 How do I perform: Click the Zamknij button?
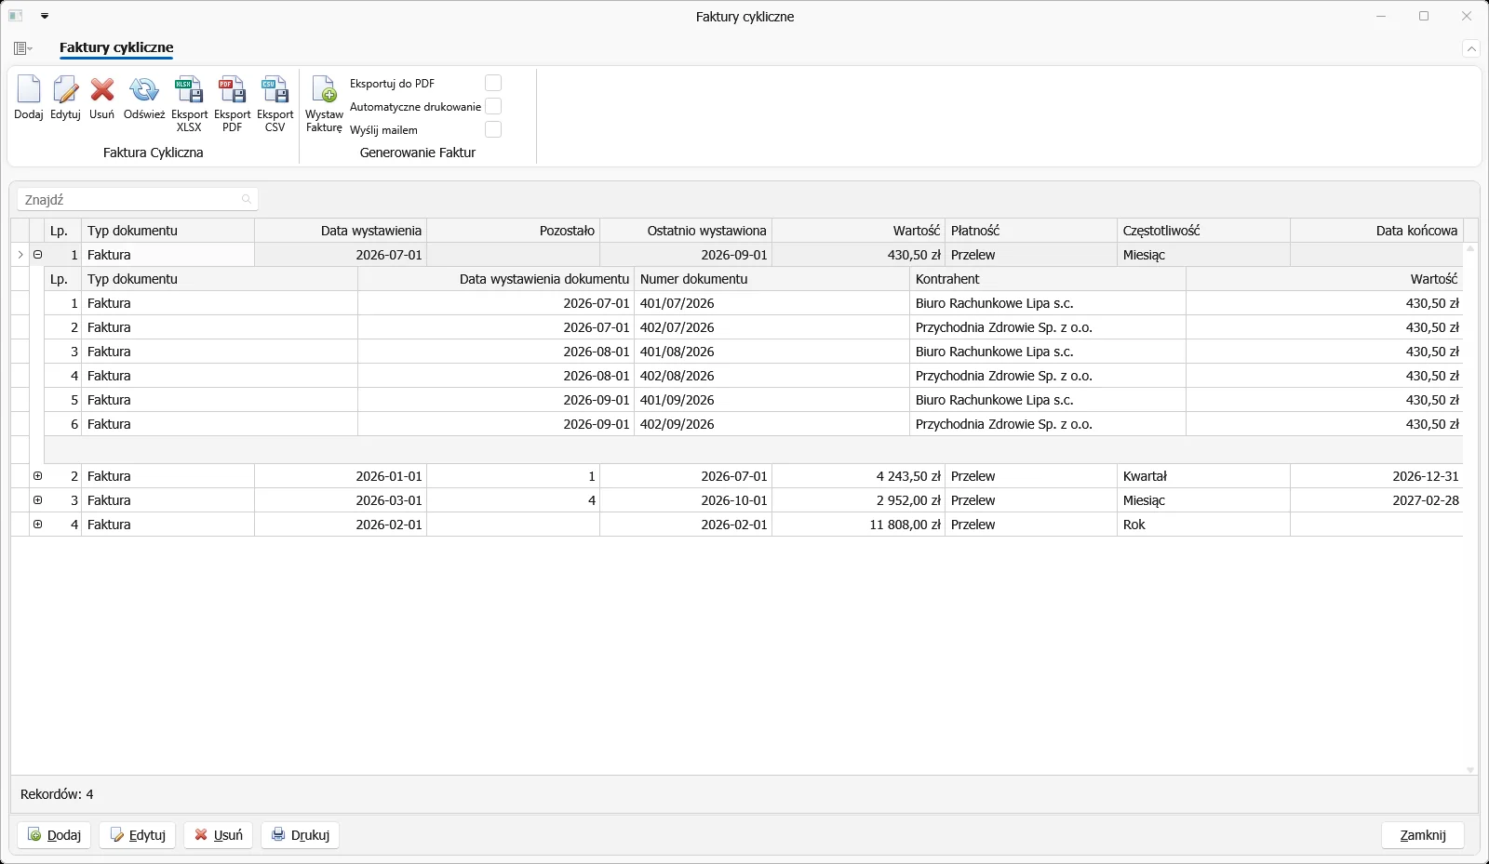click(1423, 835)
